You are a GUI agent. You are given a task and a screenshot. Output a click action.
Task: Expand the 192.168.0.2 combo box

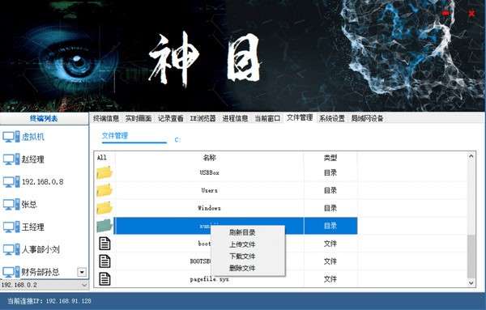click(84, 285)
